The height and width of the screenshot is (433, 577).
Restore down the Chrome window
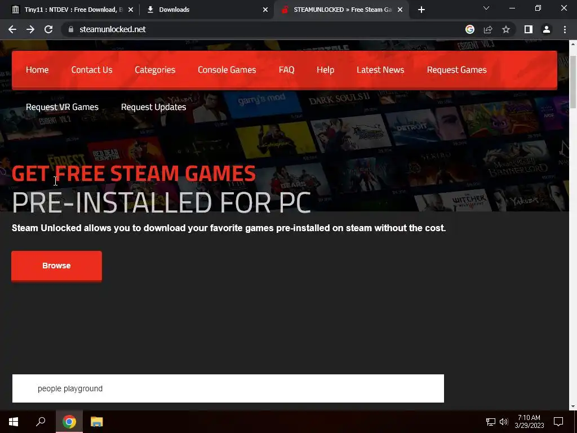click(x=538, y=8)
